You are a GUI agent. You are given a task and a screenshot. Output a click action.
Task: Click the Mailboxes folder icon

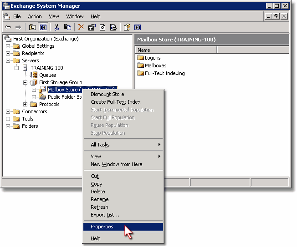pos(141,65)
